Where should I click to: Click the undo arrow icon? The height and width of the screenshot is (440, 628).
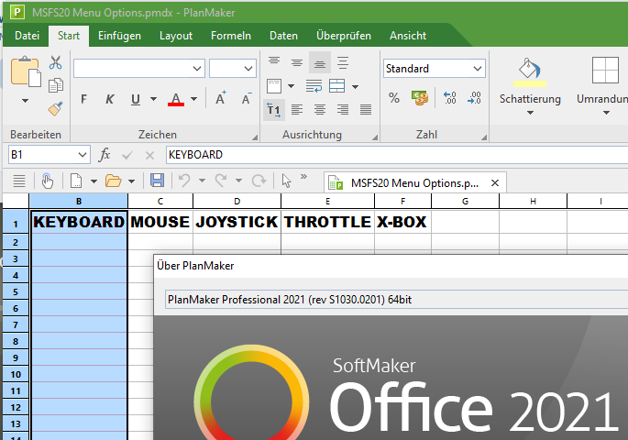point(184,181)
